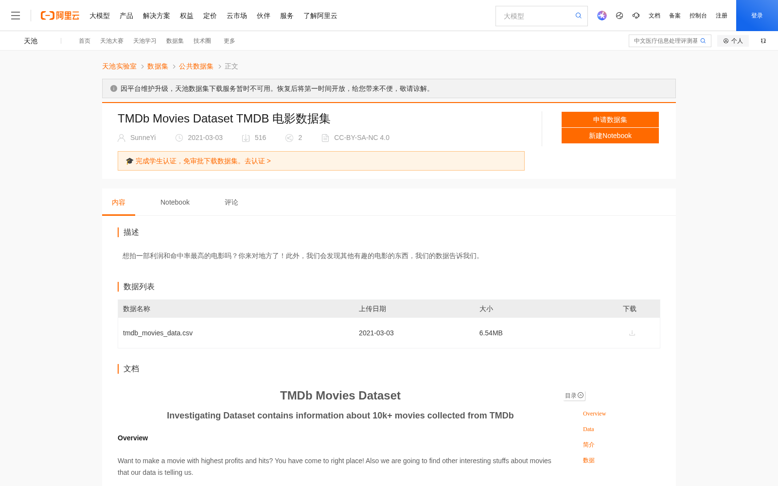Download tmdb_movies_data.csv file icon
This screenshot has height=486, width=778.
pyautogui.click(x=632, y=333)
